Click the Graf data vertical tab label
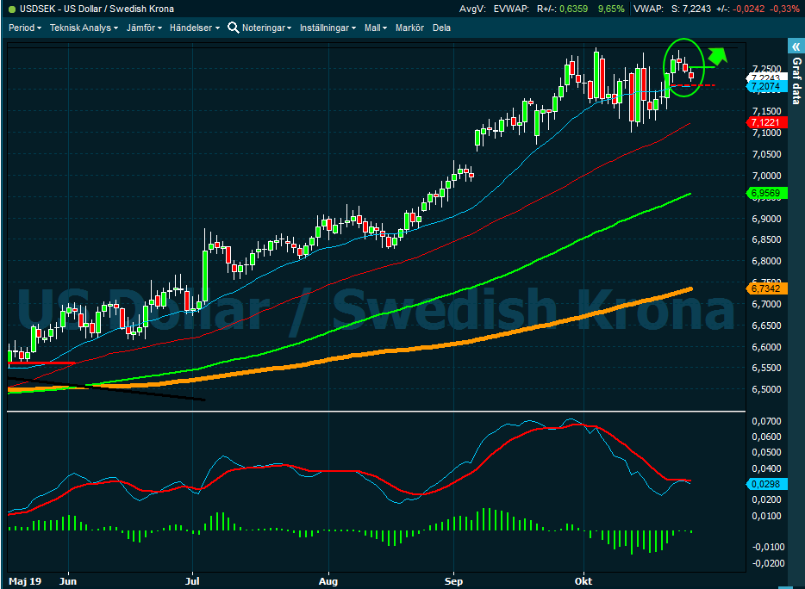 (796, 81)
